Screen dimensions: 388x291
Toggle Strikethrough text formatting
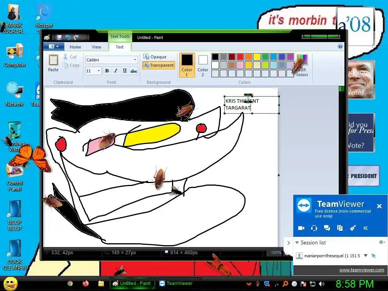[x=134, y=71]
